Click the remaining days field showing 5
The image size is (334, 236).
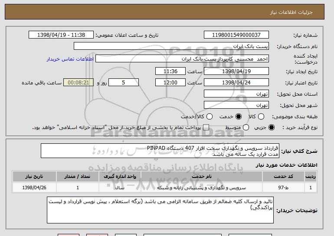124,83
